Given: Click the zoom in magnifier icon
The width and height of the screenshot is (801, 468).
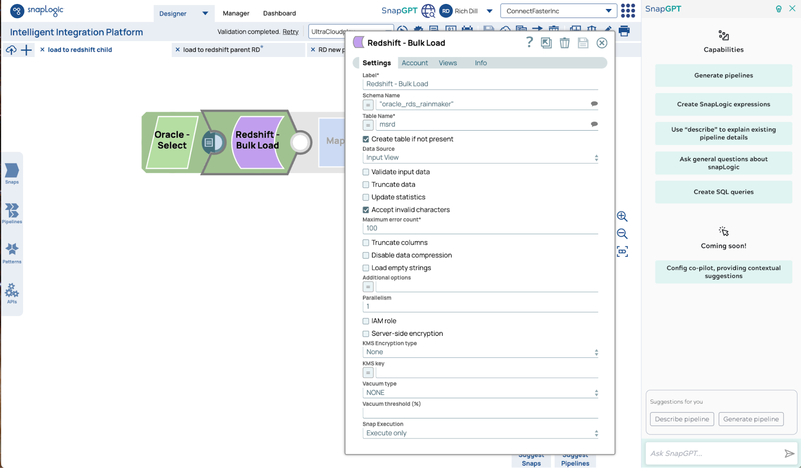Looking at the screenshot, I should coord(622,216).
